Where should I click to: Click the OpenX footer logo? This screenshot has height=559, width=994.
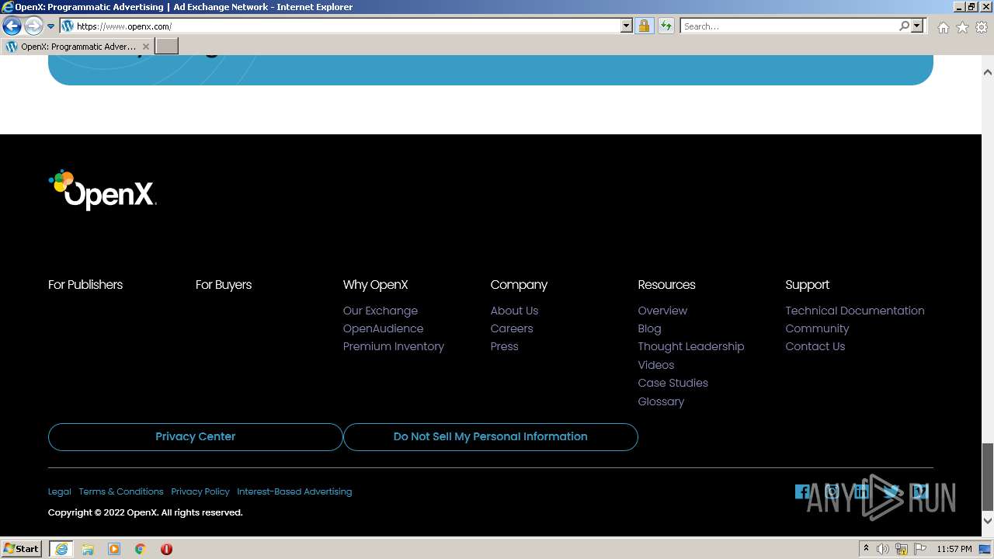tap(103, 190)
